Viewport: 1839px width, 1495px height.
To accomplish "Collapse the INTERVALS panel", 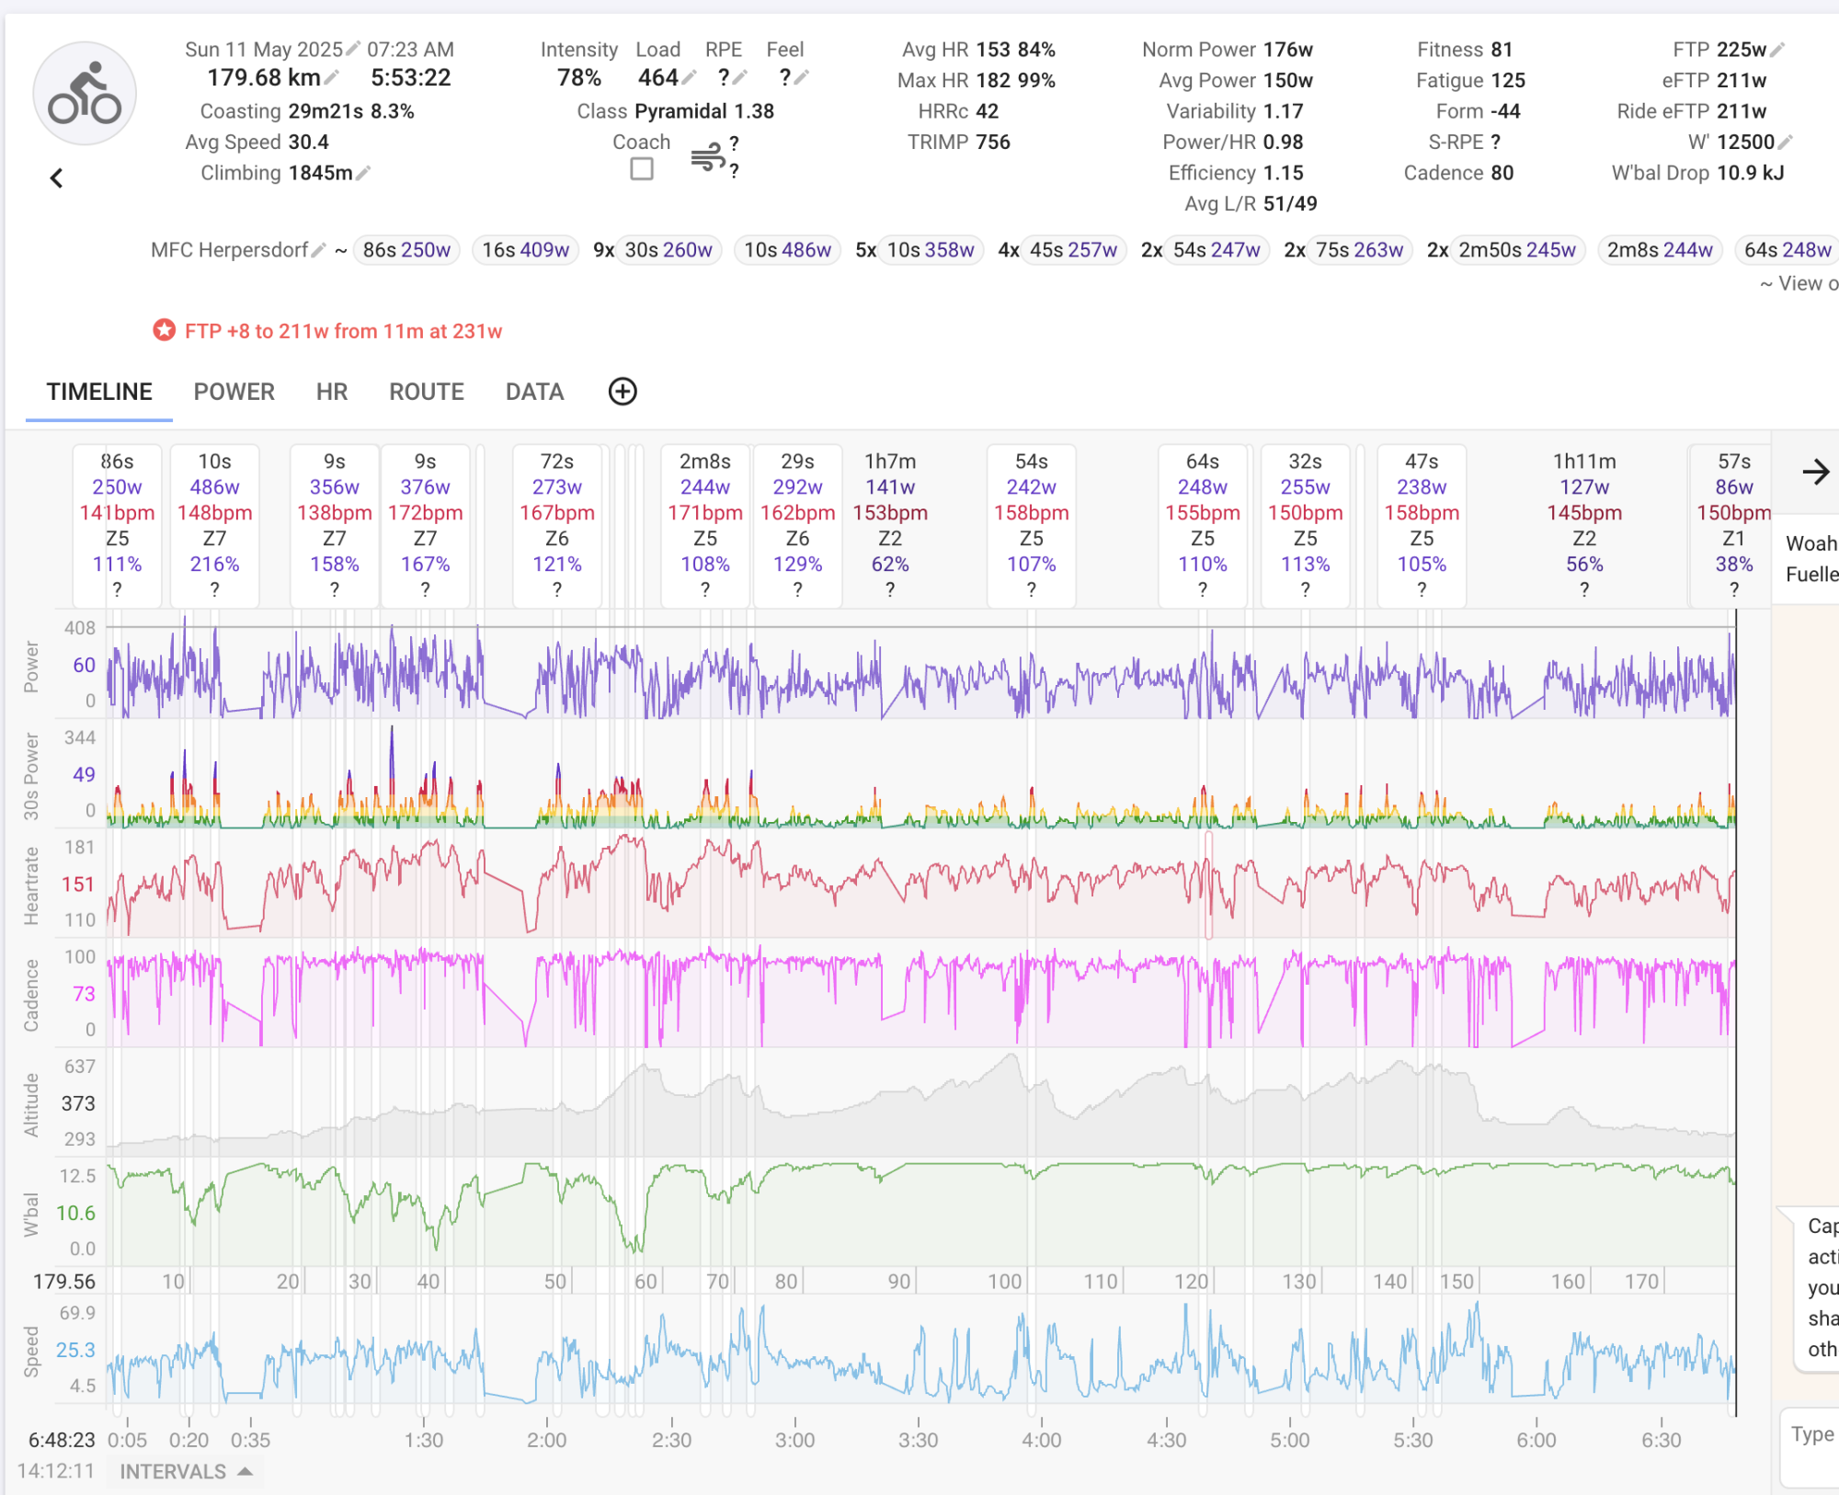I will click(x=186, y=1472).
